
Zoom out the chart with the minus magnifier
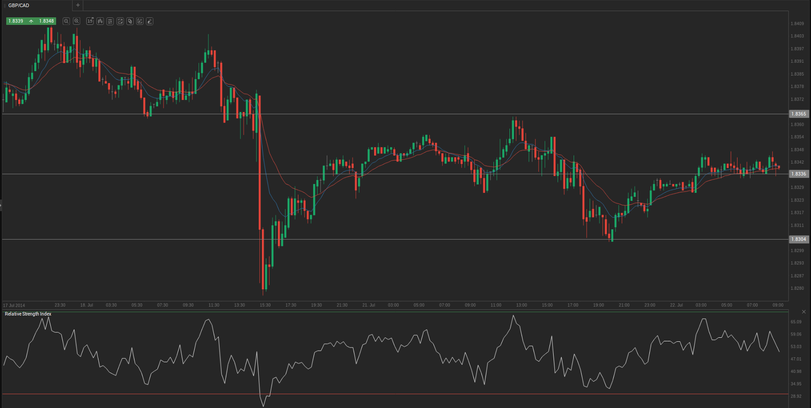66,21
